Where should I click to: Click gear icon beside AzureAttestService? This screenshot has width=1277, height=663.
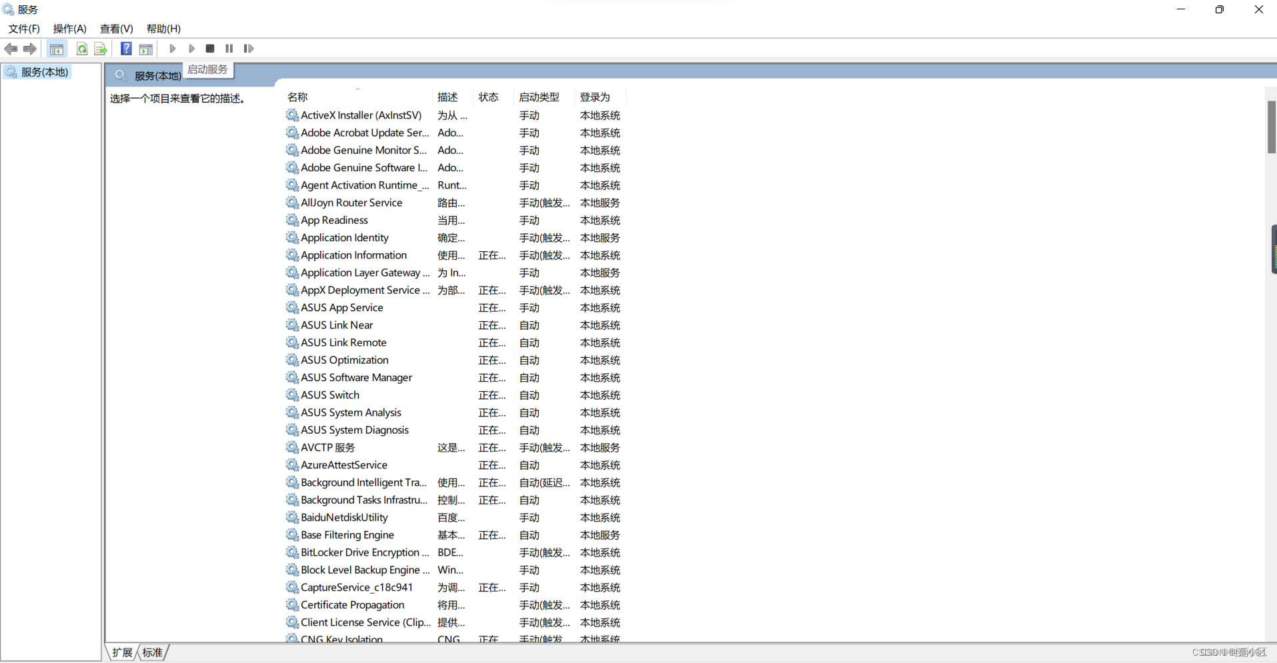tap(292, 465)
